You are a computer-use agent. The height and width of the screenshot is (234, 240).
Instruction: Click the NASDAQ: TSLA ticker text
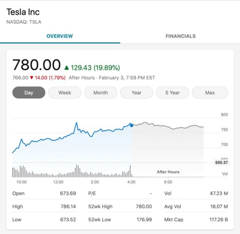click(24, 22)
